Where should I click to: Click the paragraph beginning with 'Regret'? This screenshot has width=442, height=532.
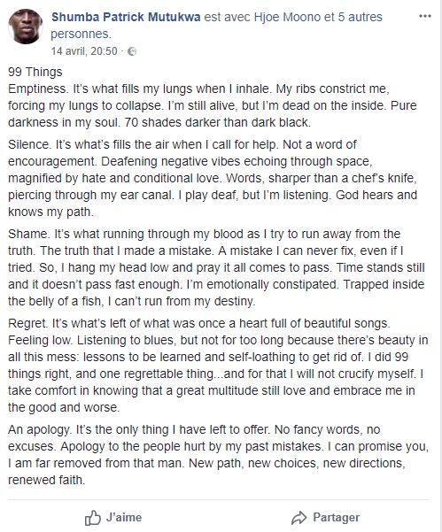(x=218, y=365)
